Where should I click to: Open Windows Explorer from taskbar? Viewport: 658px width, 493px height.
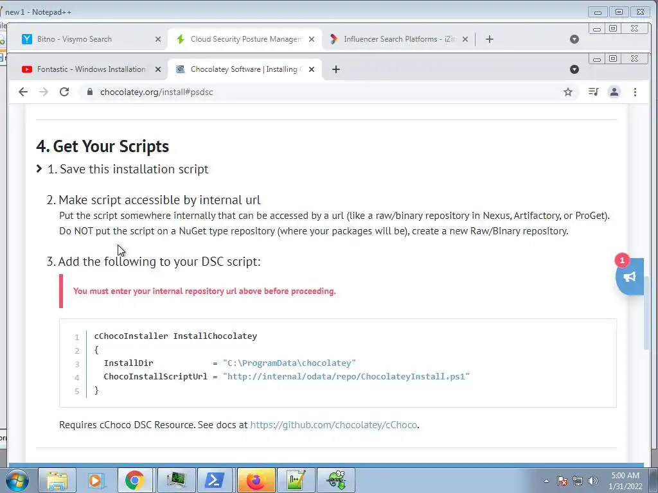click(57, 480)
